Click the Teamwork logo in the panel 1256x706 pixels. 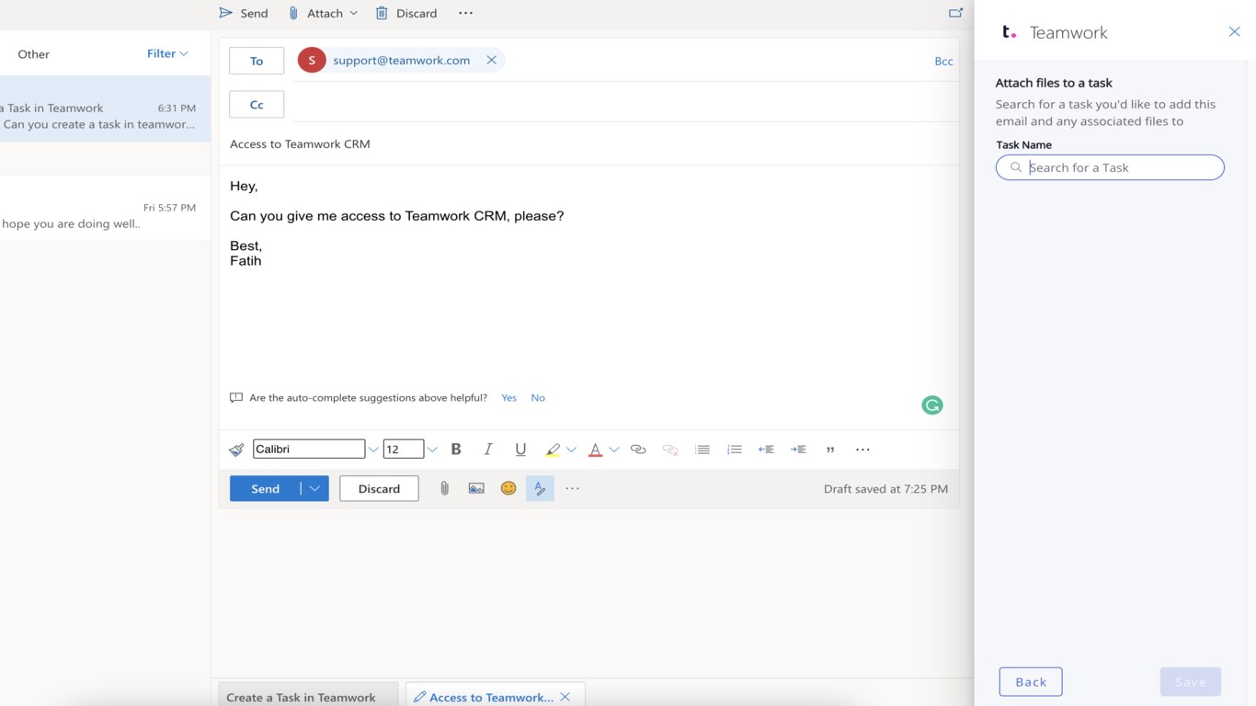(1009, 32)
